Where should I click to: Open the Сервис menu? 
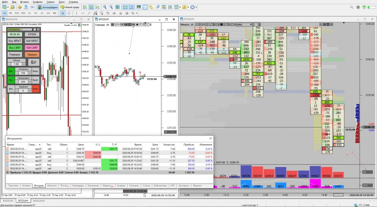pos(50,2)
